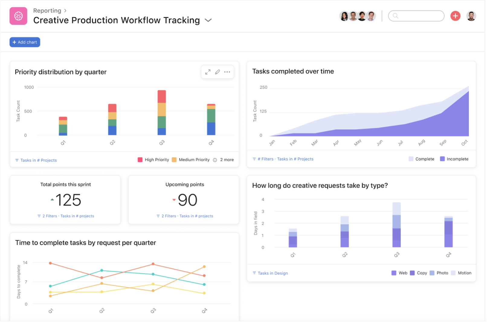
Task: Click the first team member avatar
Action: pos(344,16)
